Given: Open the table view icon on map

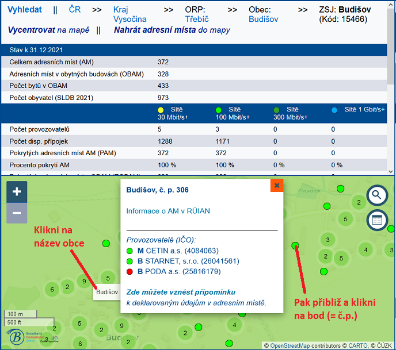Looking at the screenshot, I should 377,220.
